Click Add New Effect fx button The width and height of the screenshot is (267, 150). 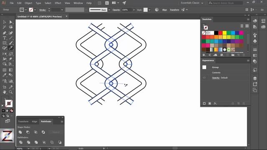(x=215, y=103)
